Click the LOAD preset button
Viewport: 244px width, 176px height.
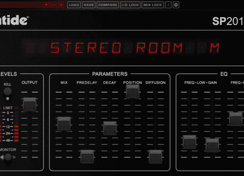74,5
